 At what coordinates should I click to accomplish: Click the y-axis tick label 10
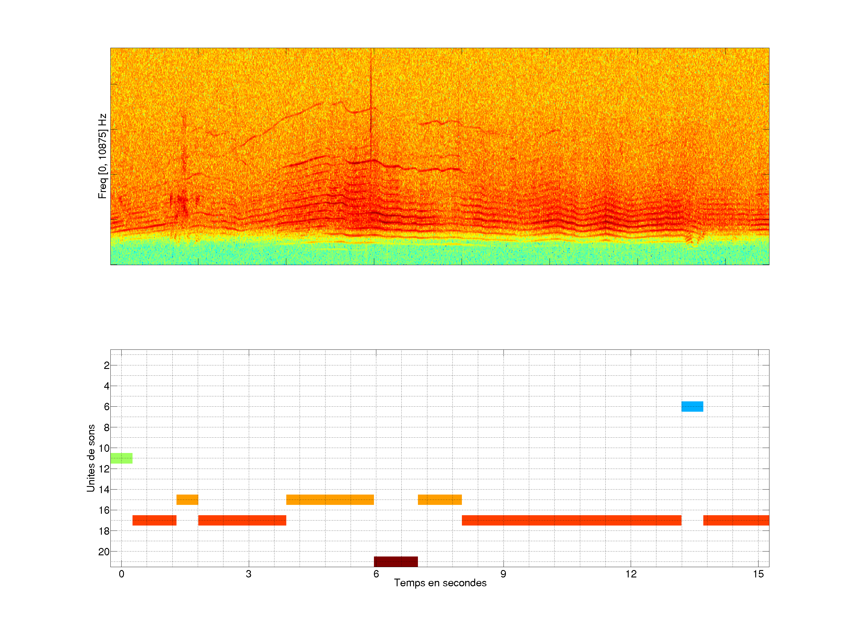click(x=104, y=448)
